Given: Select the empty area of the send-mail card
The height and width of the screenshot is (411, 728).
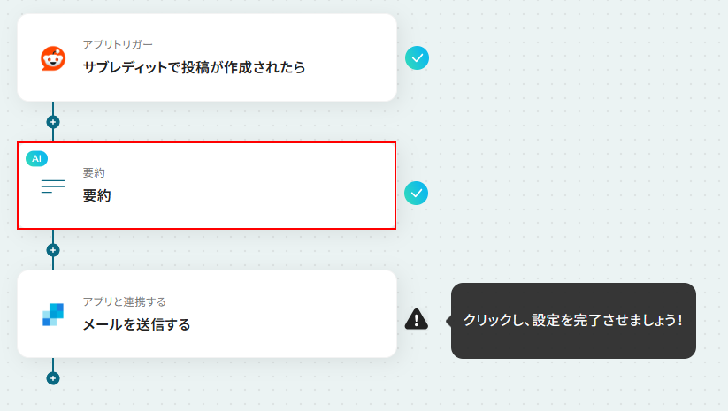Looking at the screenshot, I should pos(297,314).
